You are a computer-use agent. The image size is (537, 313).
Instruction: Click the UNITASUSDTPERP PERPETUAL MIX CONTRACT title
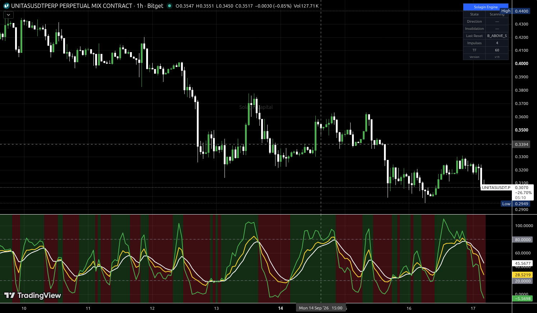point(71,6)
